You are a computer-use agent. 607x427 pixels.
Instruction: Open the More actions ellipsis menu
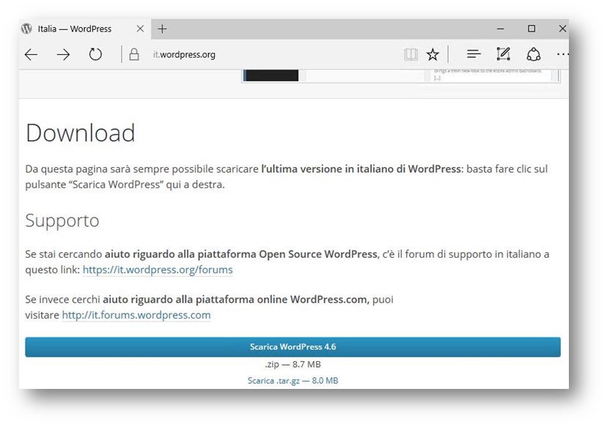(x=562, y=54)
